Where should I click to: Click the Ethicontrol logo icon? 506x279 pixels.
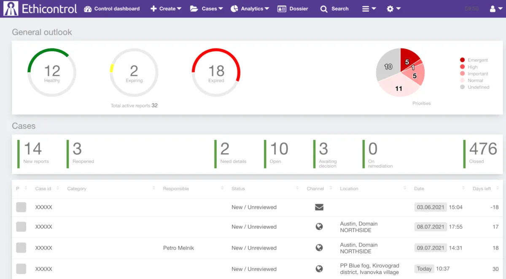pos(11,8)
